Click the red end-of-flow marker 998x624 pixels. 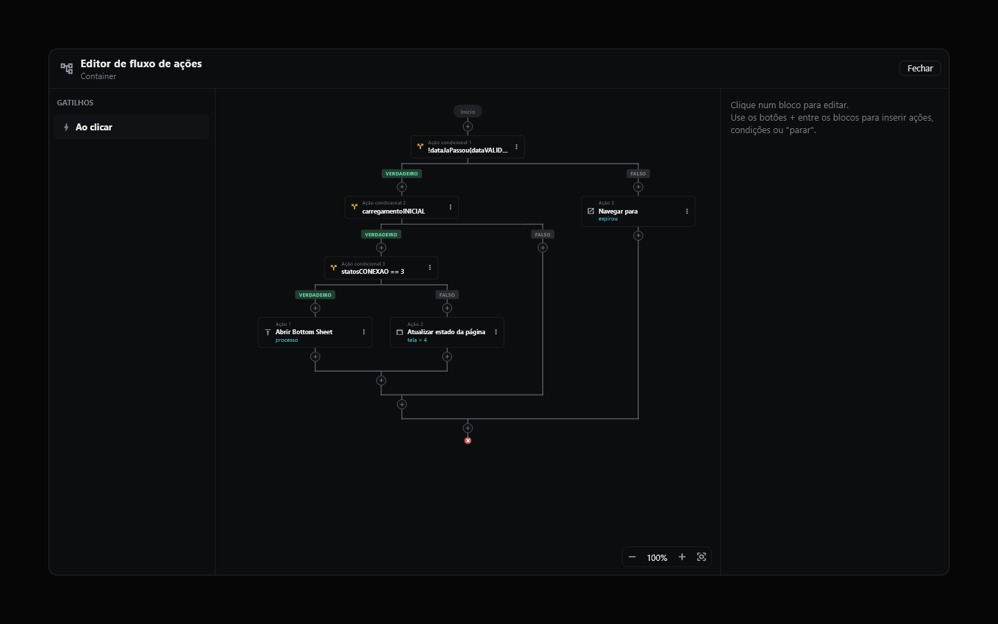(x=468, y=441)
